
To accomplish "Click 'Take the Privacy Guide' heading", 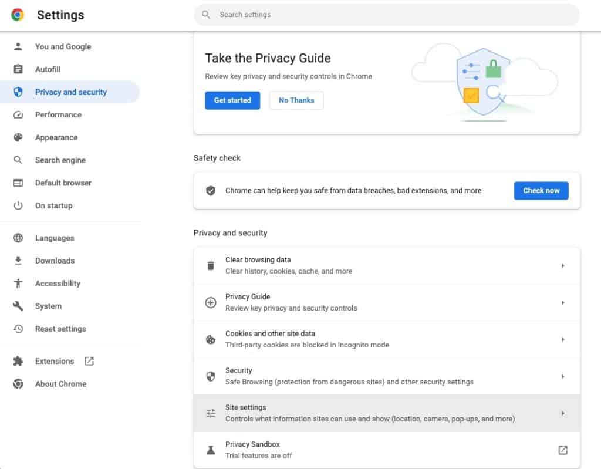I will 268,58.
